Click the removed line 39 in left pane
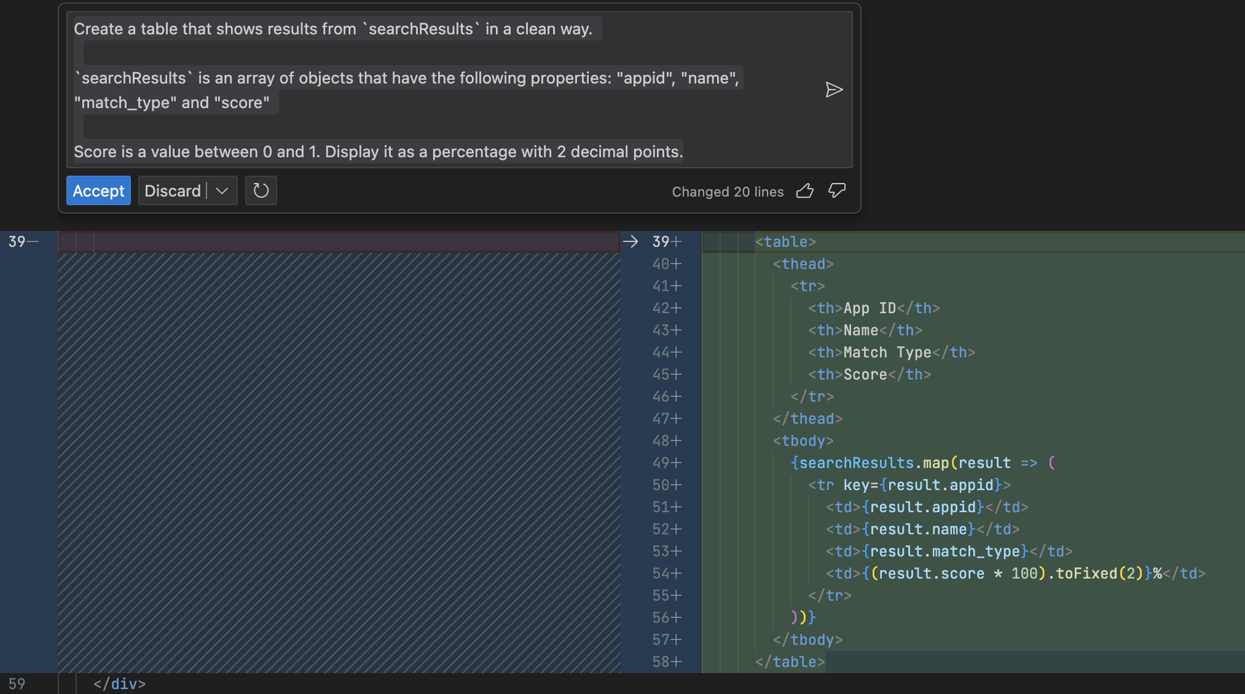 (x=338, y=242)
